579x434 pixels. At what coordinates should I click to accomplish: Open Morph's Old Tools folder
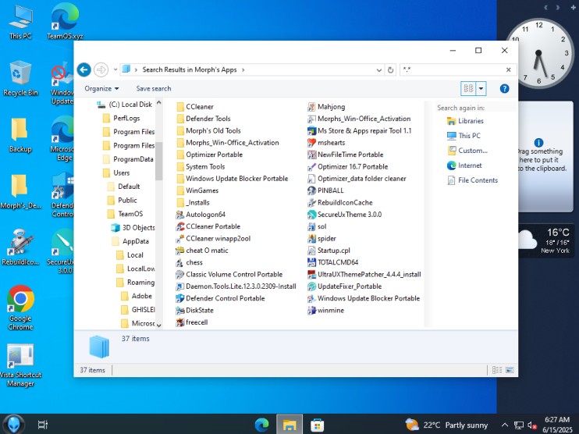208,131
